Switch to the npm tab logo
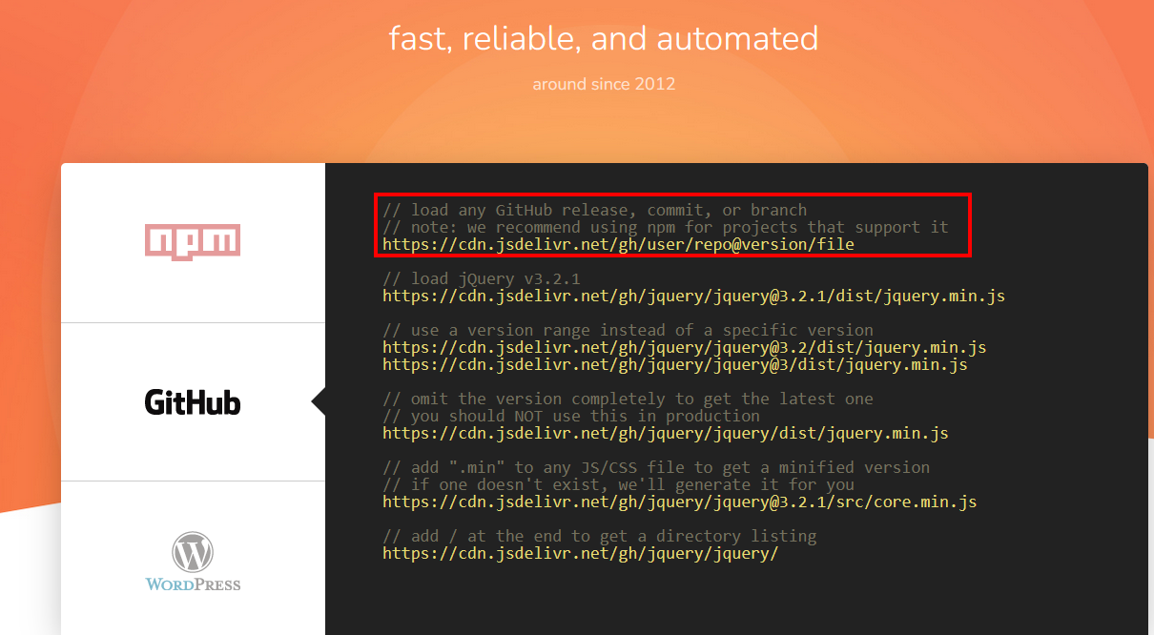 coord(192,241)
